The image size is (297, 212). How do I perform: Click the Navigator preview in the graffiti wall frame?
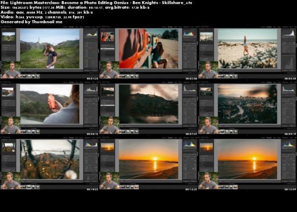[107, 37]
